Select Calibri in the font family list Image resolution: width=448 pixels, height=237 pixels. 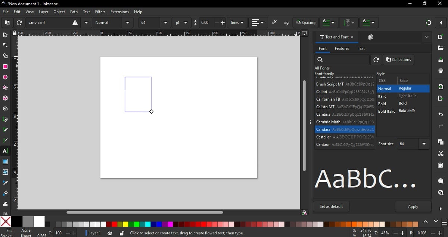(x=321, y=92)
